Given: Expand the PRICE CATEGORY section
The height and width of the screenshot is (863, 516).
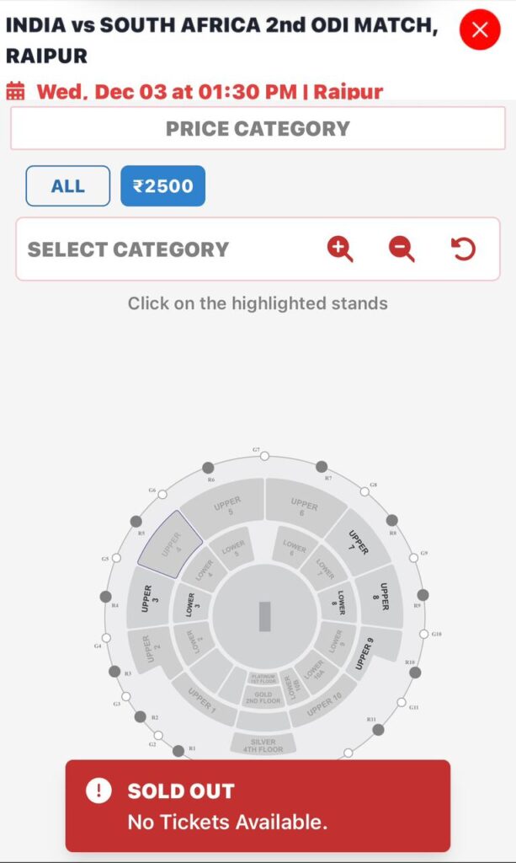Looking at the screenshot, I should 258,128.
